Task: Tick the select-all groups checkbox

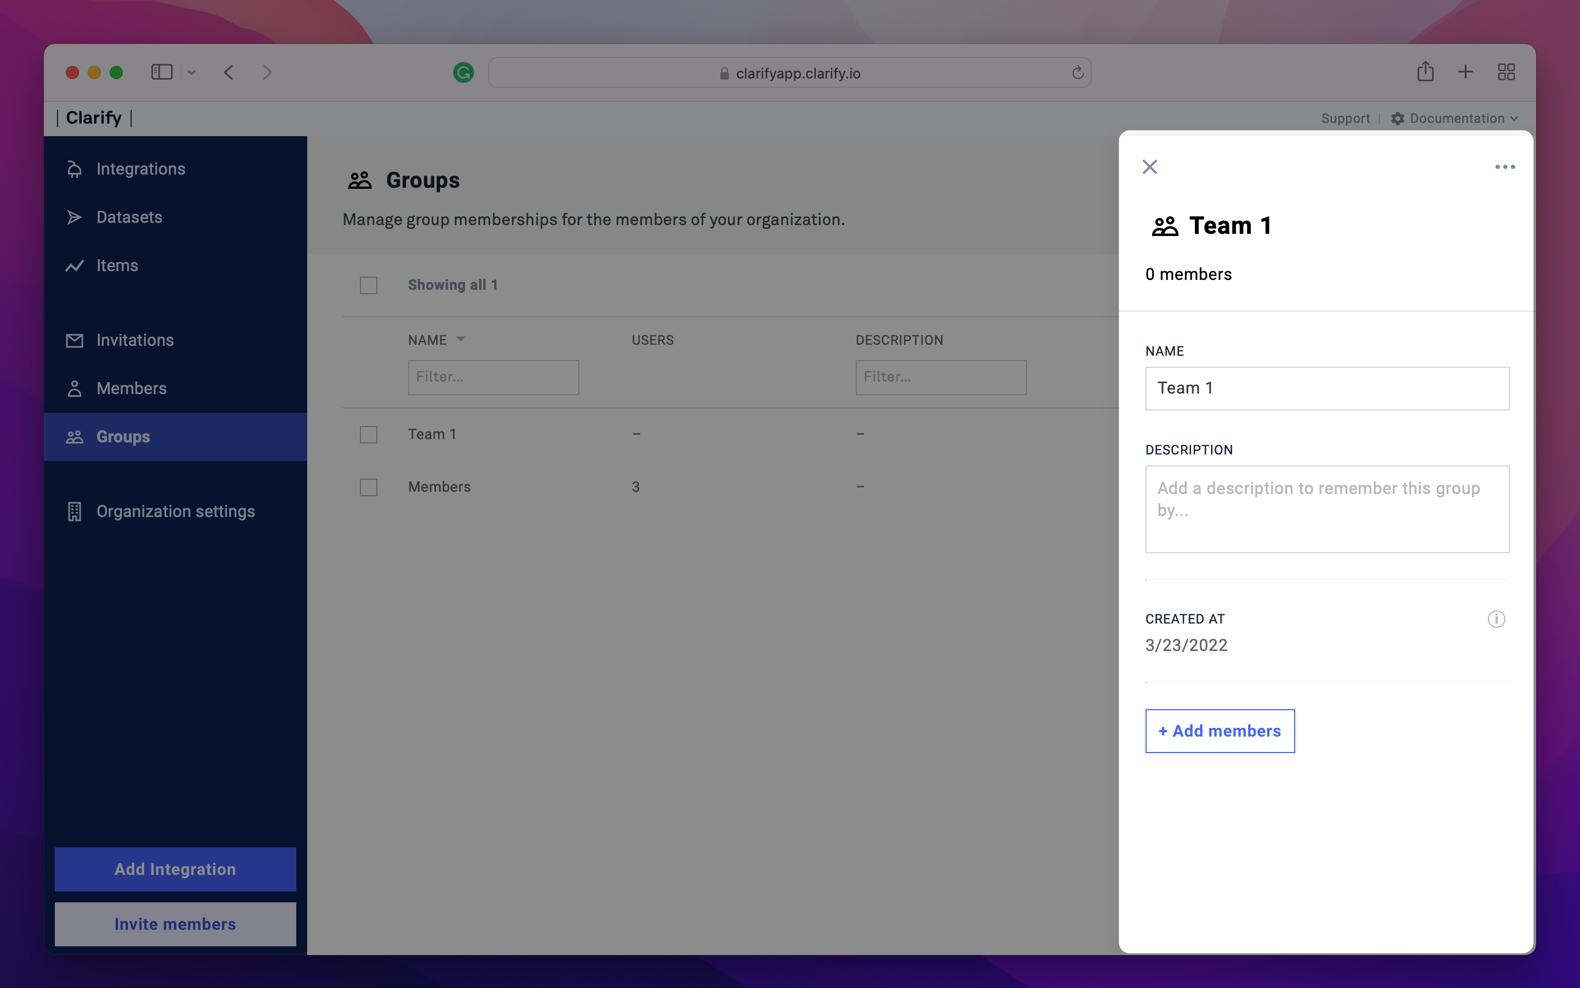Action: (368, 285)
